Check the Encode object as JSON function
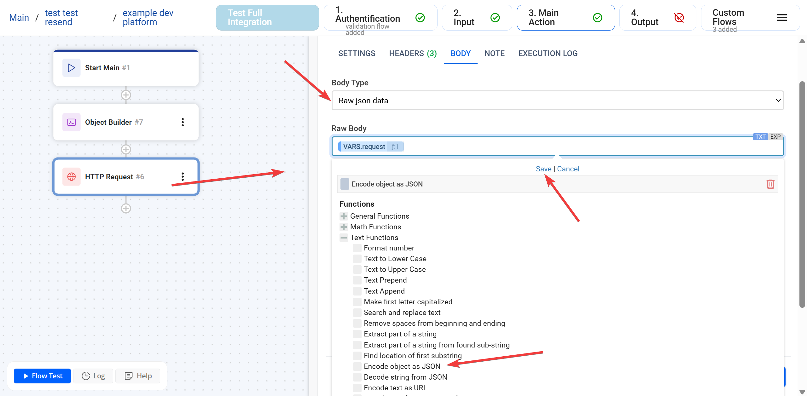This screenshot has height=396, width=807. point(357,366)
